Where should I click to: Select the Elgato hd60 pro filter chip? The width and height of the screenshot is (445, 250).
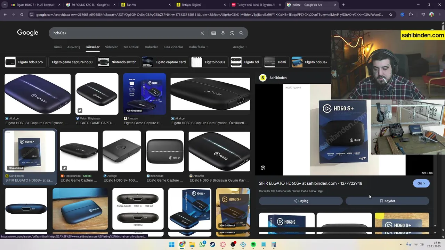click(25, 62)
